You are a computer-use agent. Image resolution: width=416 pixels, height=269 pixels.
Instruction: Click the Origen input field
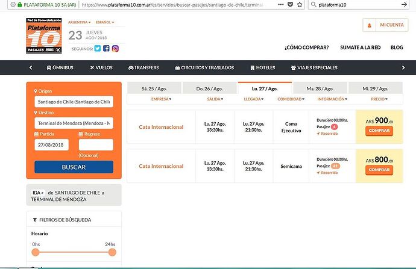74,102
